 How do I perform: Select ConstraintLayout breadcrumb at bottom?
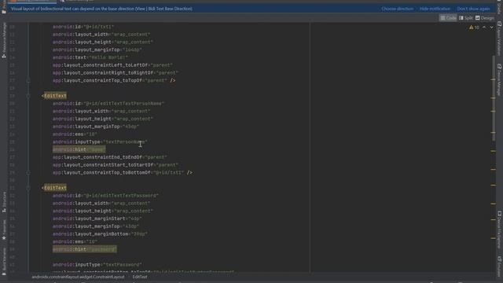(x=78, y=277)
